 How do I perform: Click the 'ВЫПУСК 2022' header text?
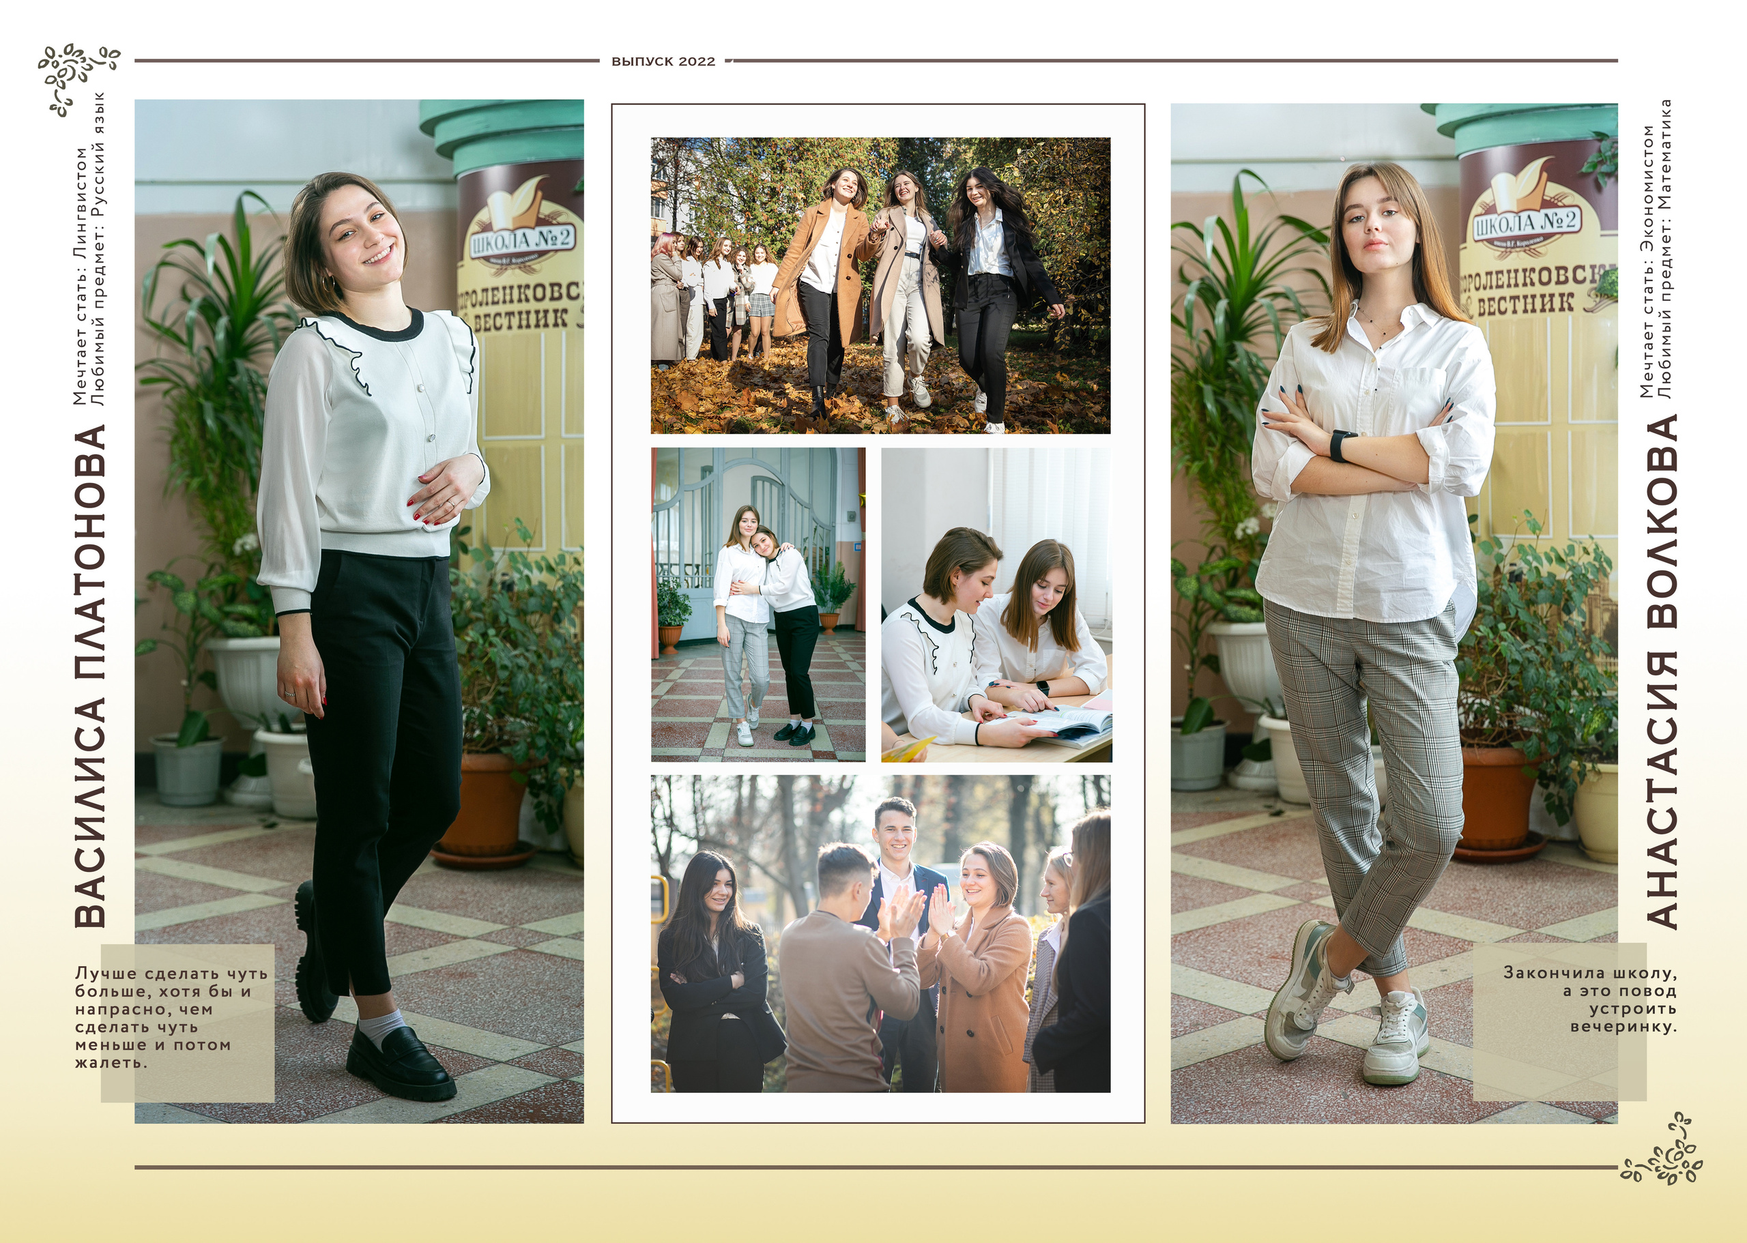[x=663, y=61]
